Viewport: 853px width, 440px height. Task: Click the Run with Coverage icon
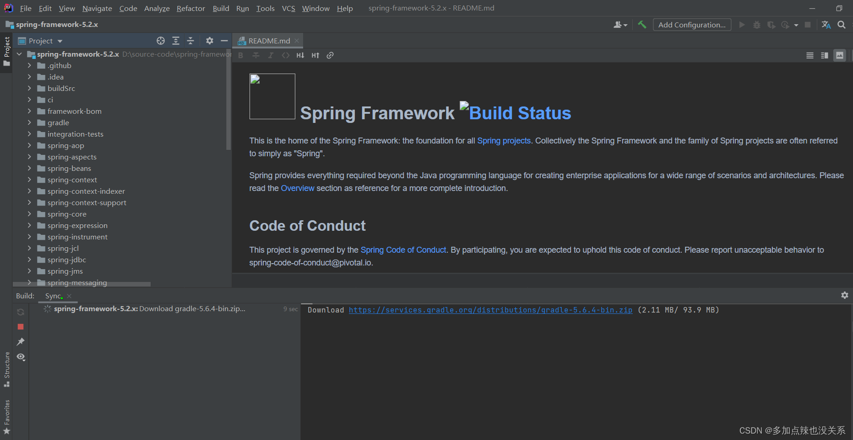click(772, 25)
